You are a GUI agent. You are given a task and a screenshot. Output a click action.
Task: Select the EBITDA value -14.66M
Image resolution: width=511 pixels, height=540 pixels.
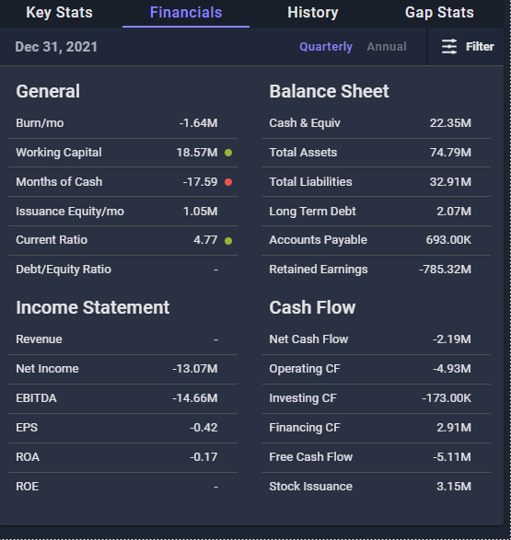click(195, 398)
